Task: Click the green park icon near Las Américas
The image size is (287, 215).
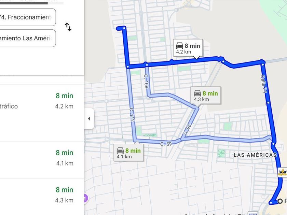Action: pyautogui.click(x=221, y=153)
